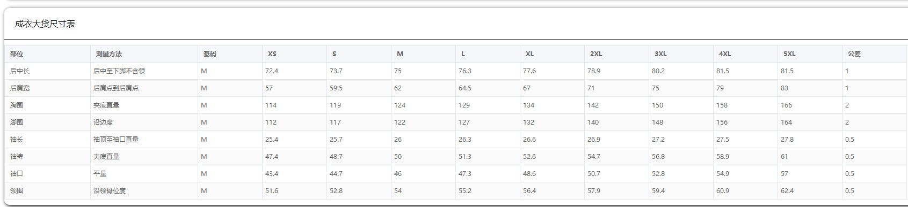908x207 pixels.
Task: Select the 袖长 row label
Action: click(x=17, y=140)
